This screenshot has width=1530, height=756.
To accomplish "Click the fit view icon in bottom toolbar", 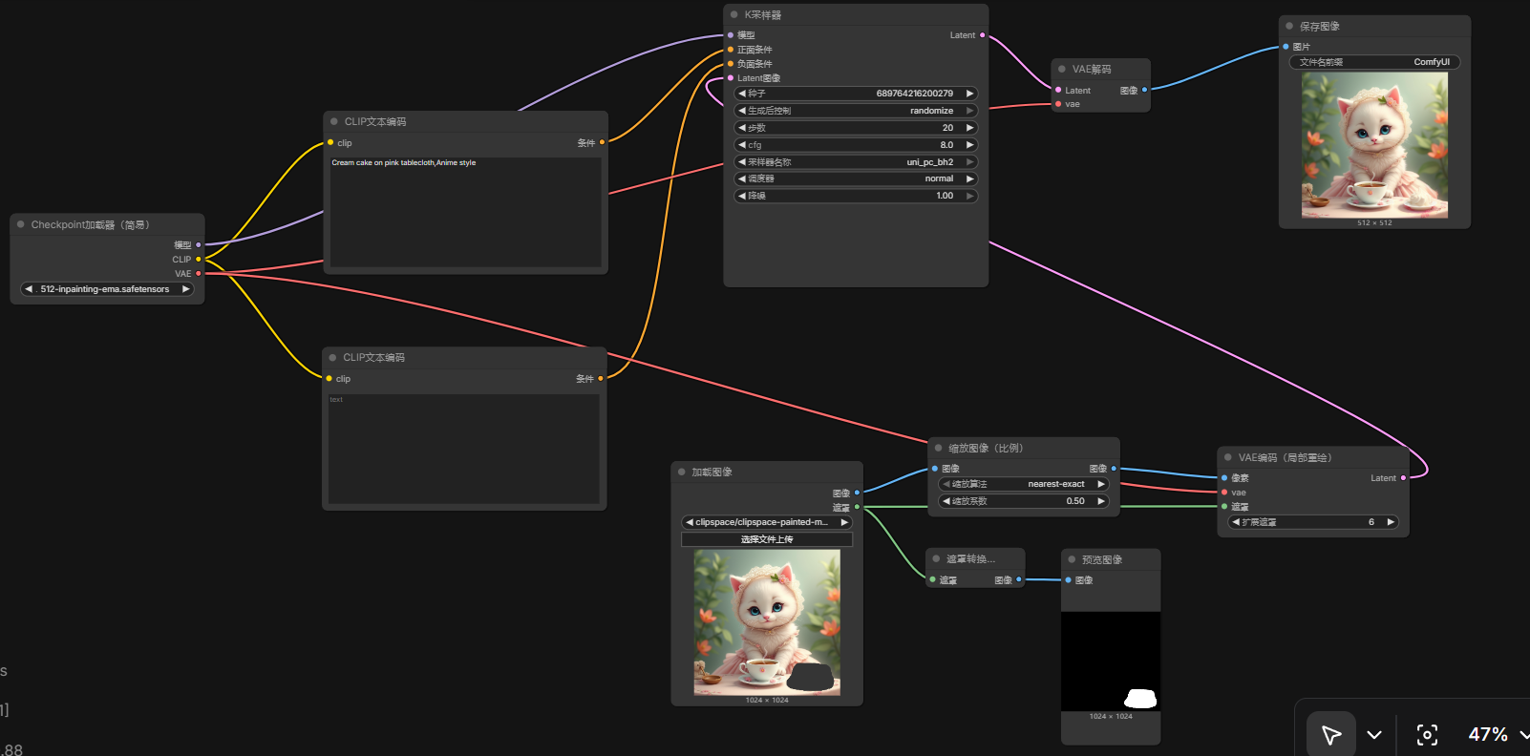I will coord(1427,734).
